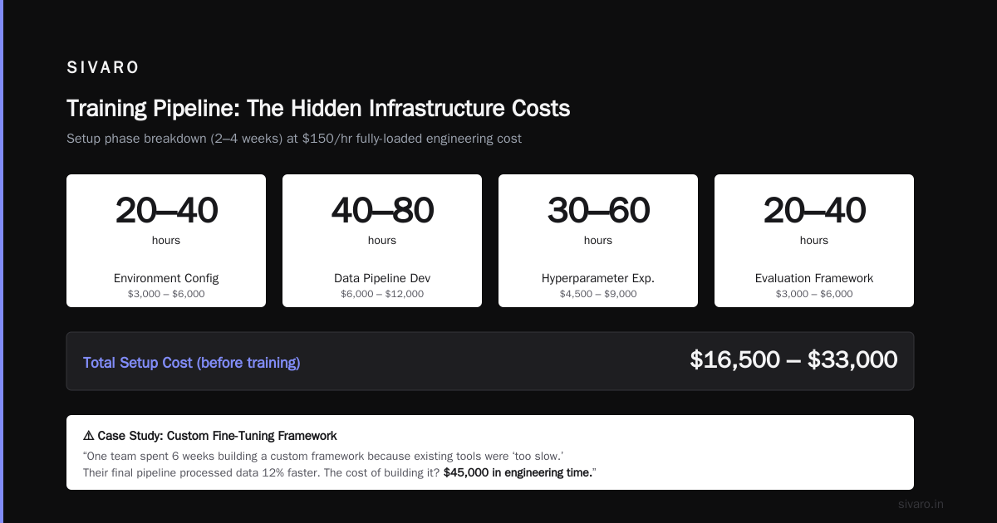The image size is (997, 523).
Task: Click the purple accent bar on left edge
Action: pos(2,261)
